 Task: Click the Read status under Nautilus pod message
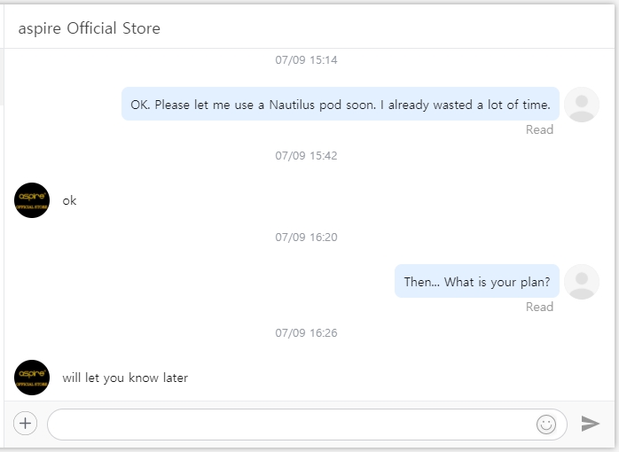[539, 129]
